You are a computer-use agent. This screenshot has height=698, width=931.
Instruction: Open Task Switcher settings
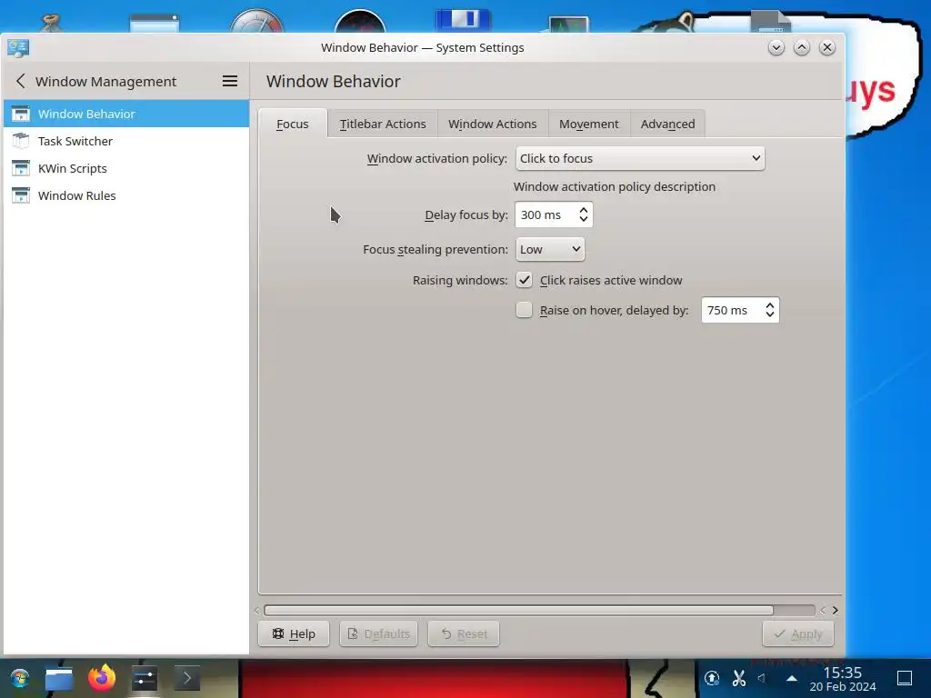[125, 141]
